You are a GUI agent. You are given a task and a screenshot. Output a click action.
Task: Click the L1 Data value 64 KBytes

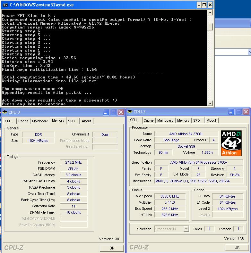(x=228, y=196)
